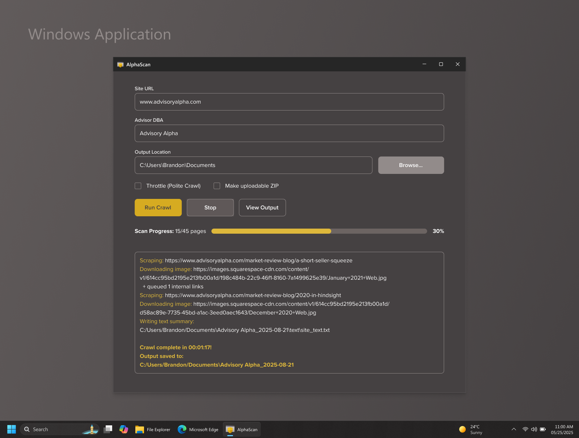Click the 'Output saved to:' log line
Viewport: 579px width, 438px height.
tap(161, 356)
